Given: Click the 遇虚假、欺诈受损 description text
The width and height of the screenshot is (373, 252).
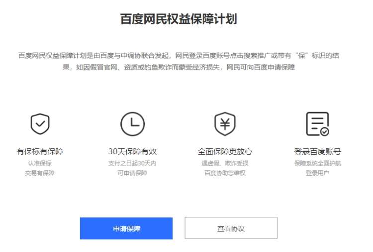Looking at the screenshot, I should (225, 163).
